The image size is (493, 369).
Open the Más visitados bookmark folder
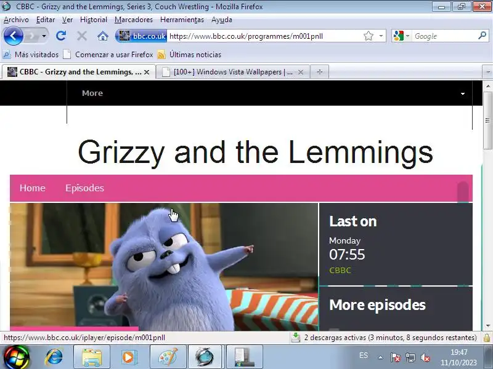tap(30, 55)
